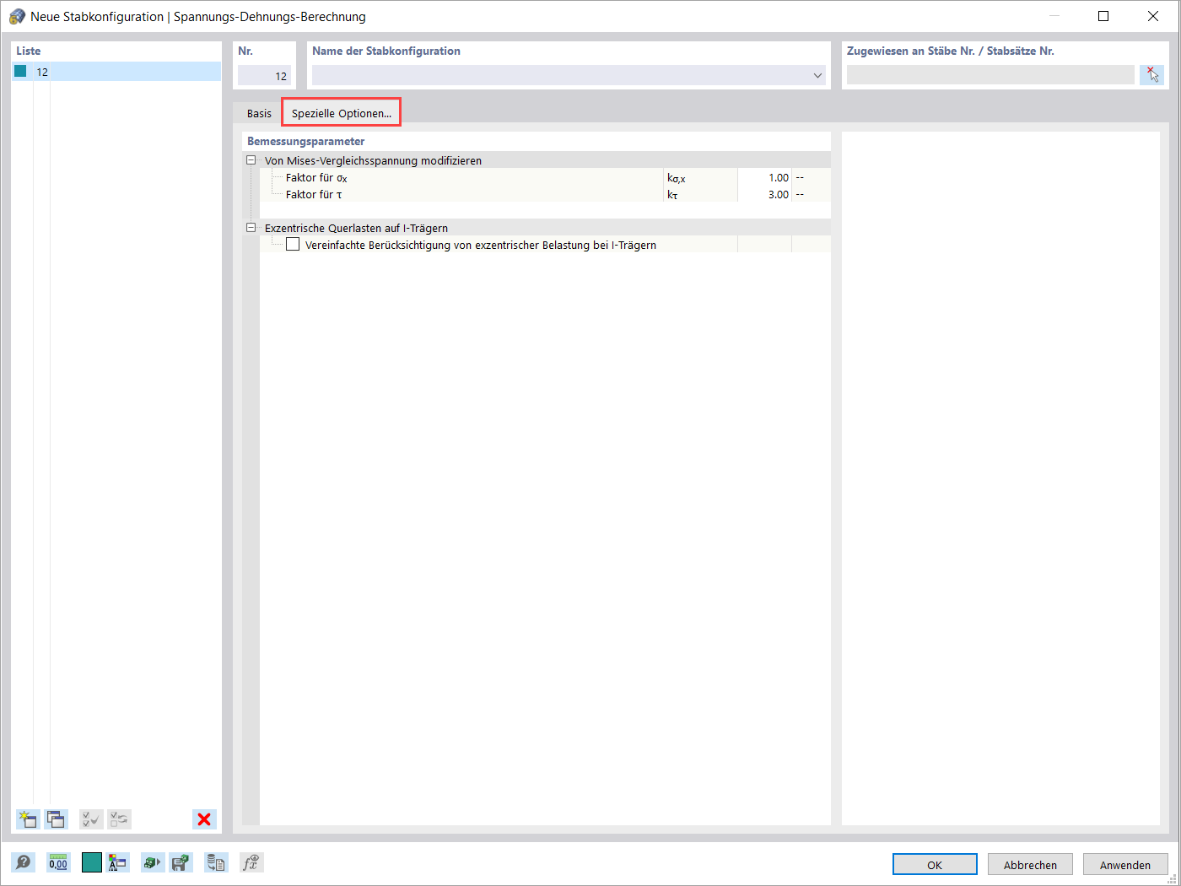Click the pick members selection icon
Screen dimensions: 1181x886
(1151, 75)
